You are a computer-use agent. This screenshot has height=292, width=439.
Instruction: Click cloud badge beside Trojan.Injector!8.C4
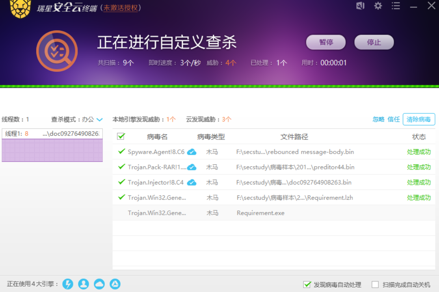[192, 182]
